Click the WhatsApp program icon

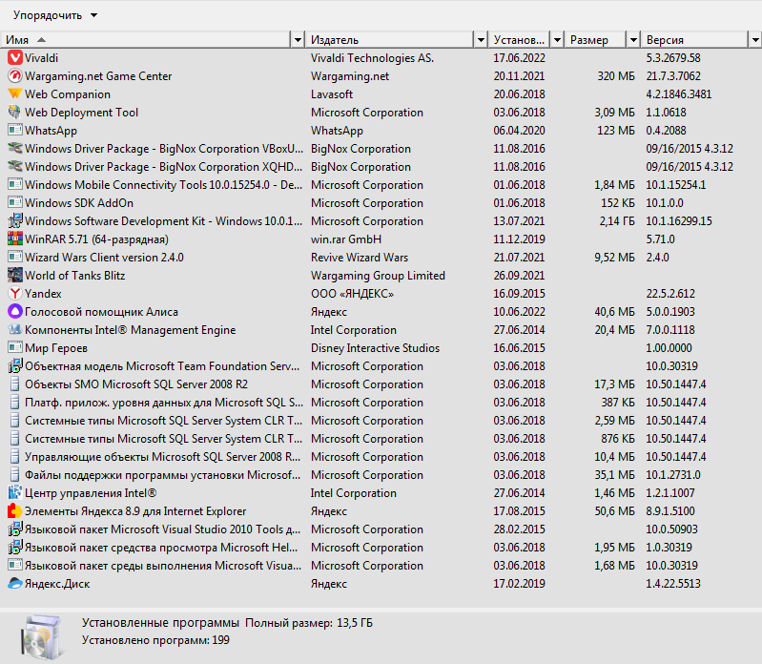(15, 131)
